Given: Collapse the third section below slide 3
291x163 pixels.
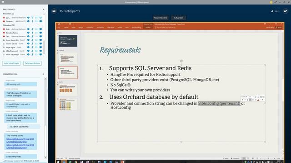Looking at the screenshot, I should pos(58,82).
